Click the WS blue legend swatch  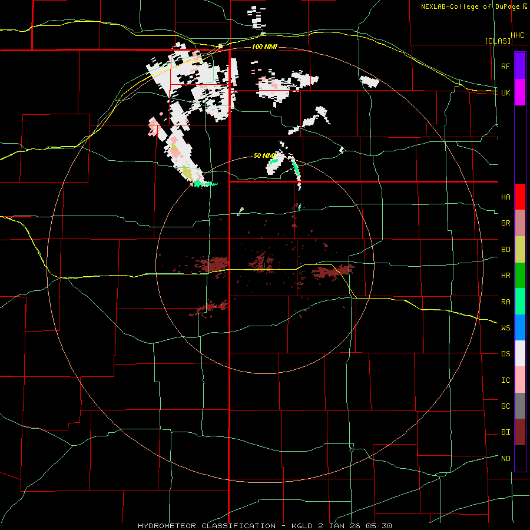tap(520, 327)
